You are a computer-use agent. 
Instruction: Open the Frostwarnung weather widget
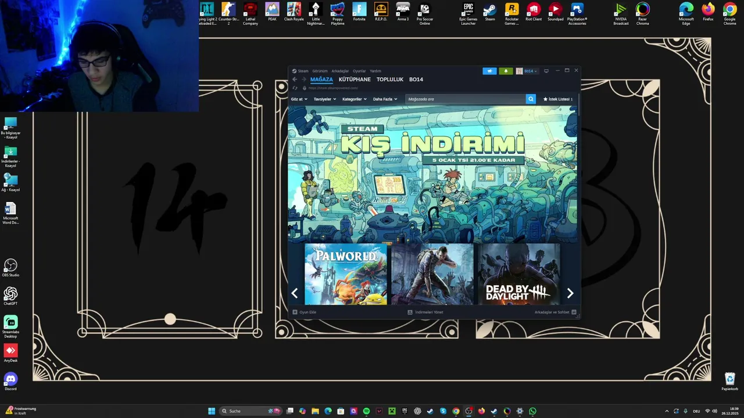21,411
